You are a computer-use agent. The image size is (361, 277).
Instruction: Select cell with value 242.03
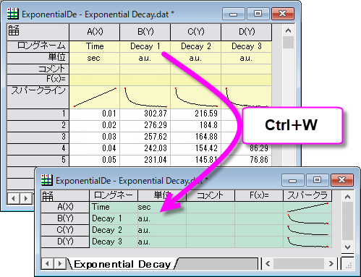[145, 148]
